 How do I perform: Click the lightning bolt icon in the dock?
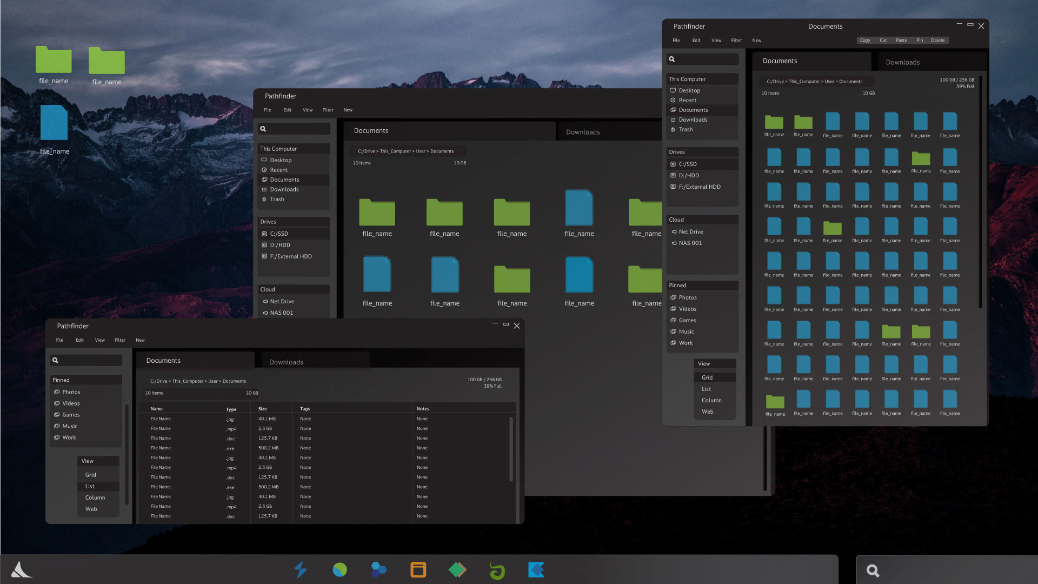pos(301,569)
